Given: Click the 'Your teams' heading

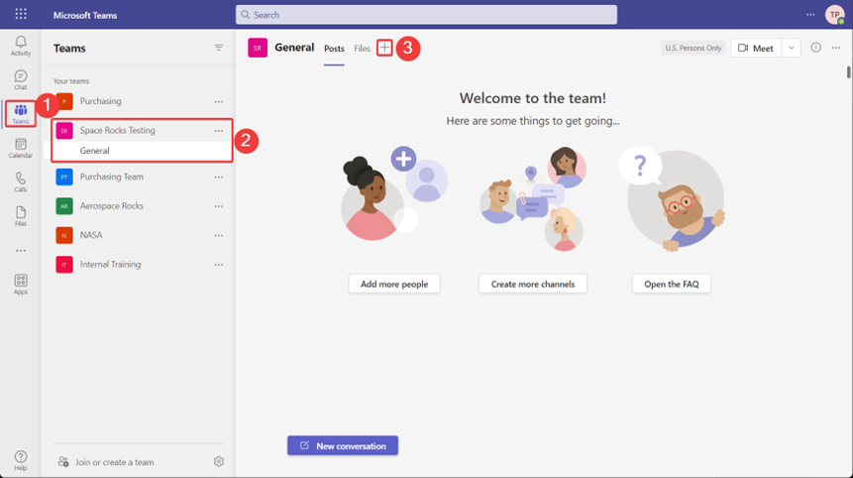Looking at the screenshot, I should coord(71,81).
